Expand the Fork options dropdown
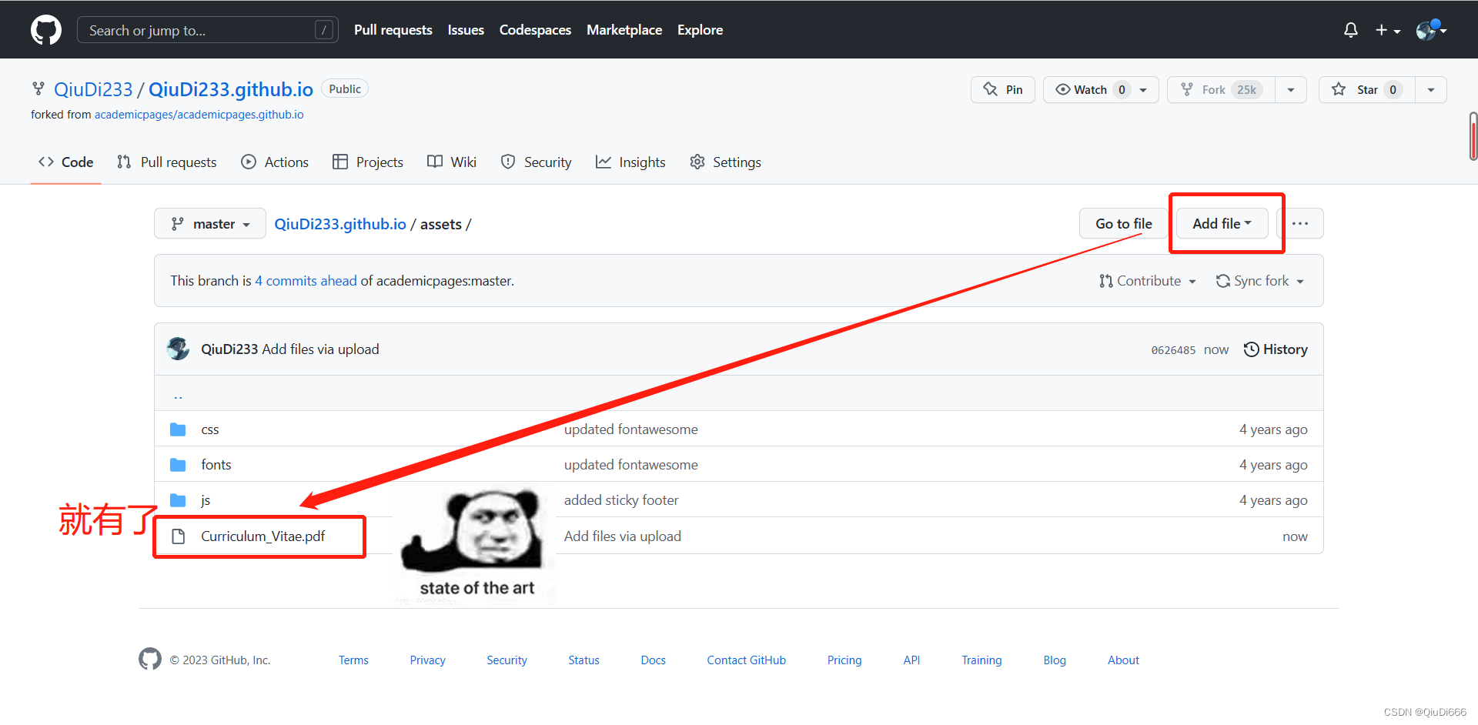The image size is (1478, 725). point(1291,89)
